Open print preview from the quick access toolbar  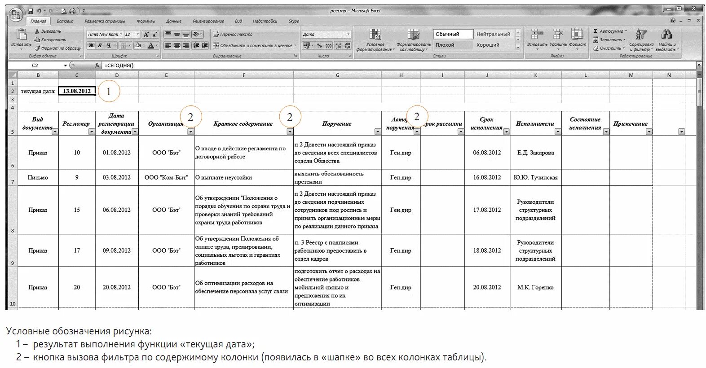pyautogui.click(x=64, y=11)
